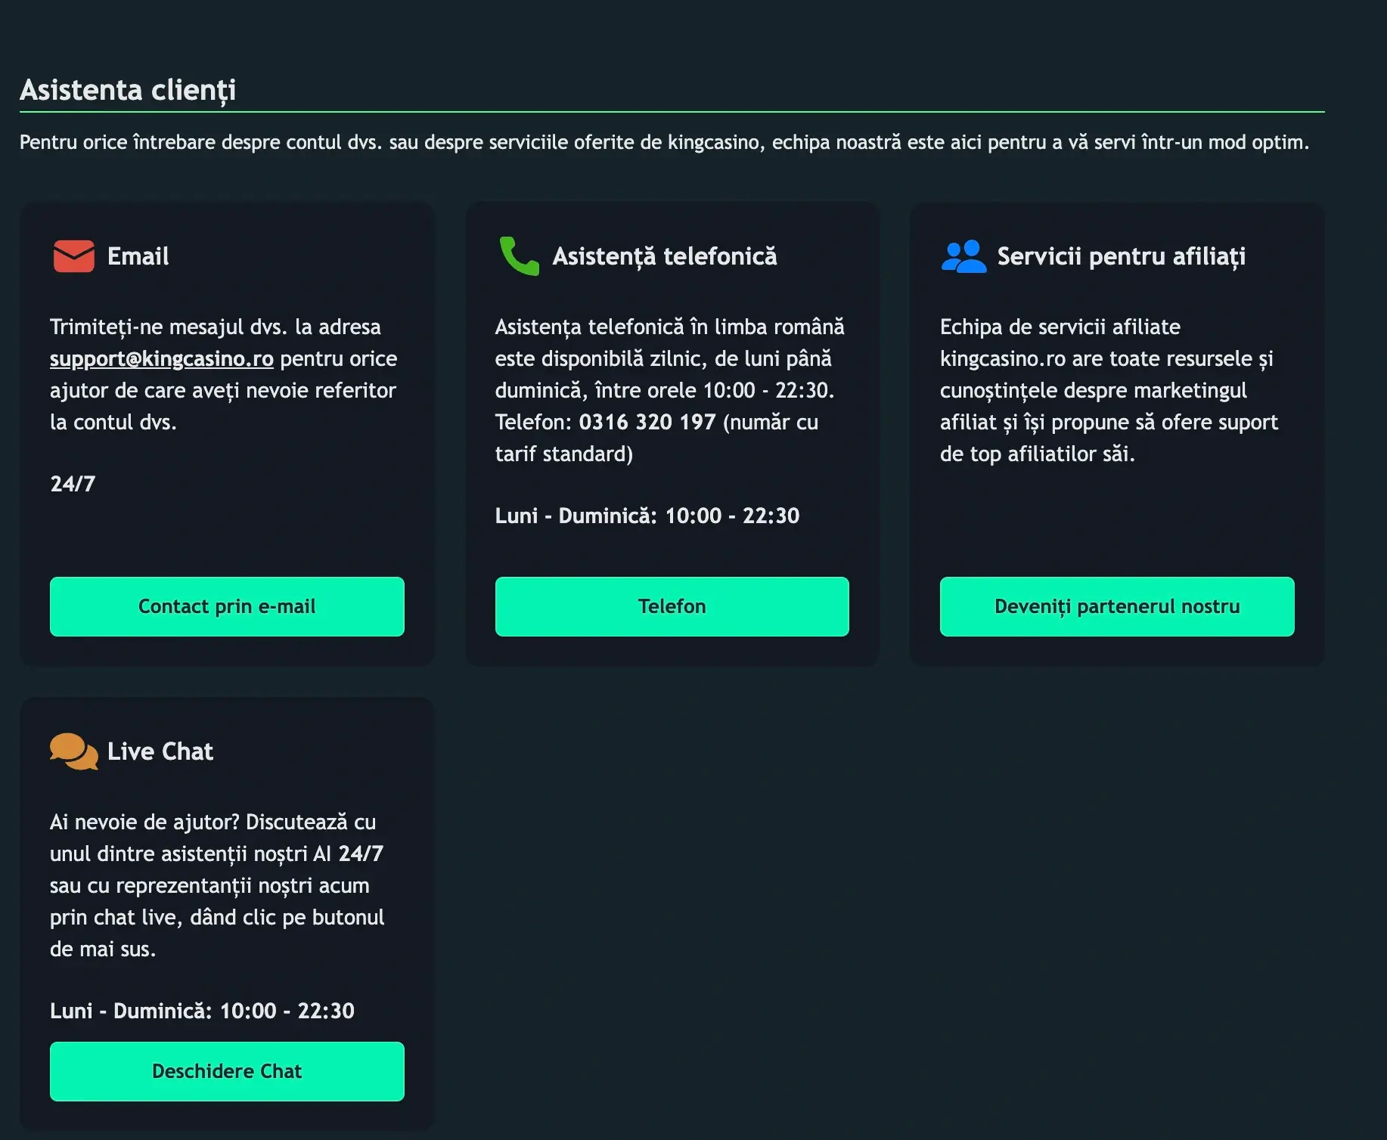Click the phone number 0316 320 197

tap(647, 422)
